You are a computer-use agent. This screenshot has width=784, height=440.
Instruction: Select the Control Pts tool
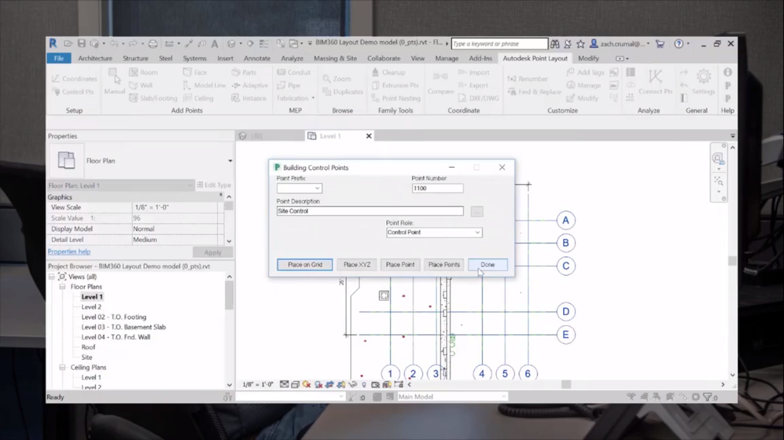[x=73, y=92]
